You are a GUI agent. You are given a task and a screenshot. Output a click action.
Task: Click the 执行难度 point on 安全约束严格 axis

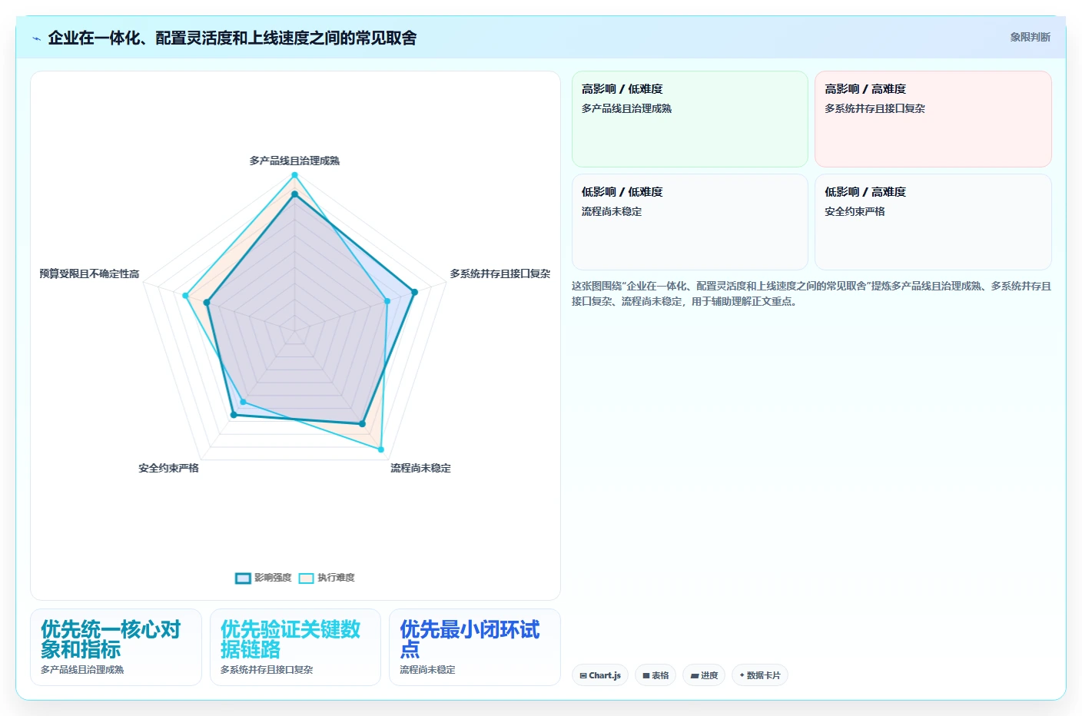pyautogui.click(x=244, y=402)
